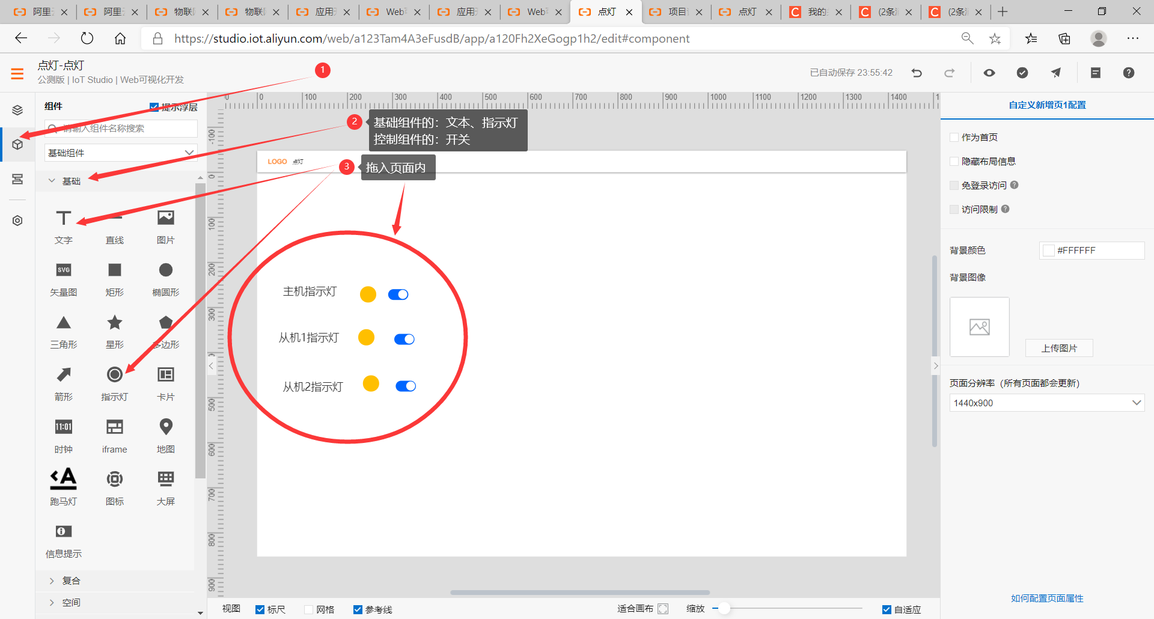Select the 三角形 triangle component
The height and width of the screenshot is (619, 1154).
point(63,331)
